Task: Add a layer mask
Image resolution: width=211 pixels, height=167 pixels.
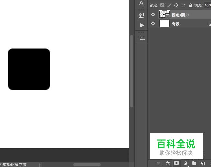Action: (x=177, y=163)
